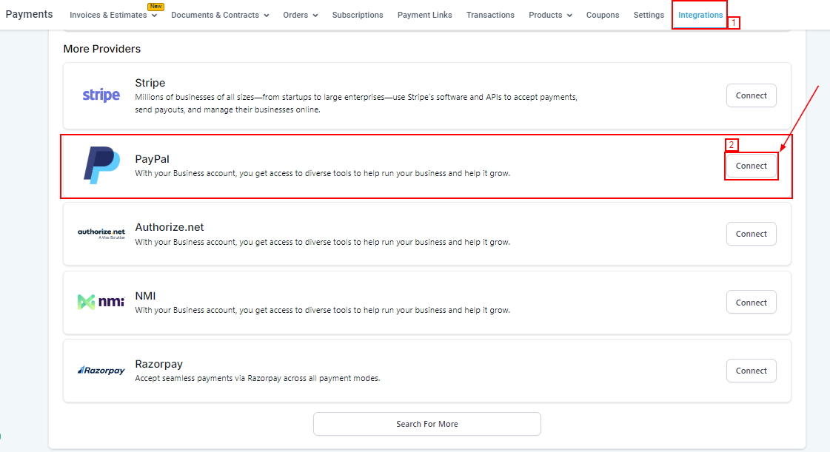Click the Razorpay logo

click(x=101, y=371)
